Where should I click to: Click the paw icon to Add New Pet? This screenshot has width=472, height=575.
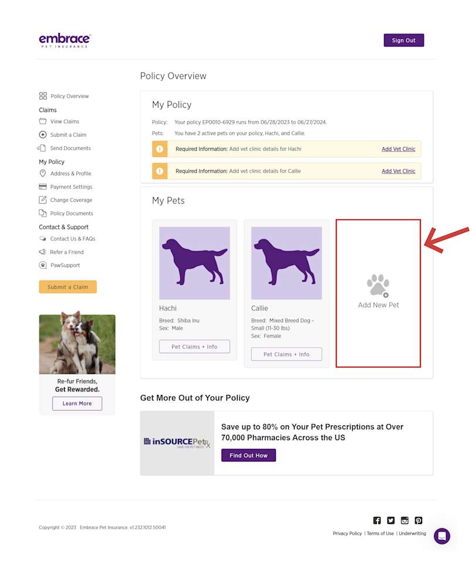pyautogui.click(x=378, y=285)
